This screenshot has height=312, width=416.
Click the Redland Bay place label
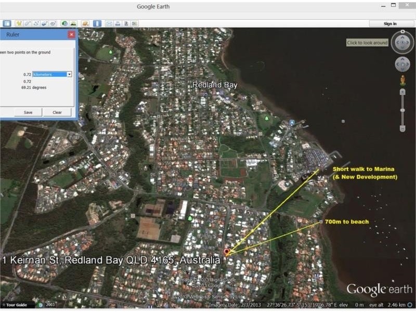215,85
